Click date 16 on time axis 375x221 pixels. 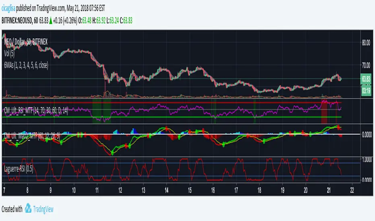pyautogui.click(x=213, y=190)
